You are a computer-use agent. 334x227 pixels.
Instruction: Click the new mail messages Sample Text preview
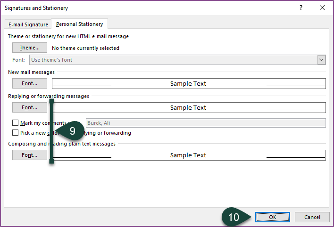click(x=188, y=83)
